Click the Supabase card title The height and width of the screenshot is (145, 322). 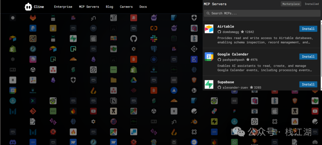226,82
